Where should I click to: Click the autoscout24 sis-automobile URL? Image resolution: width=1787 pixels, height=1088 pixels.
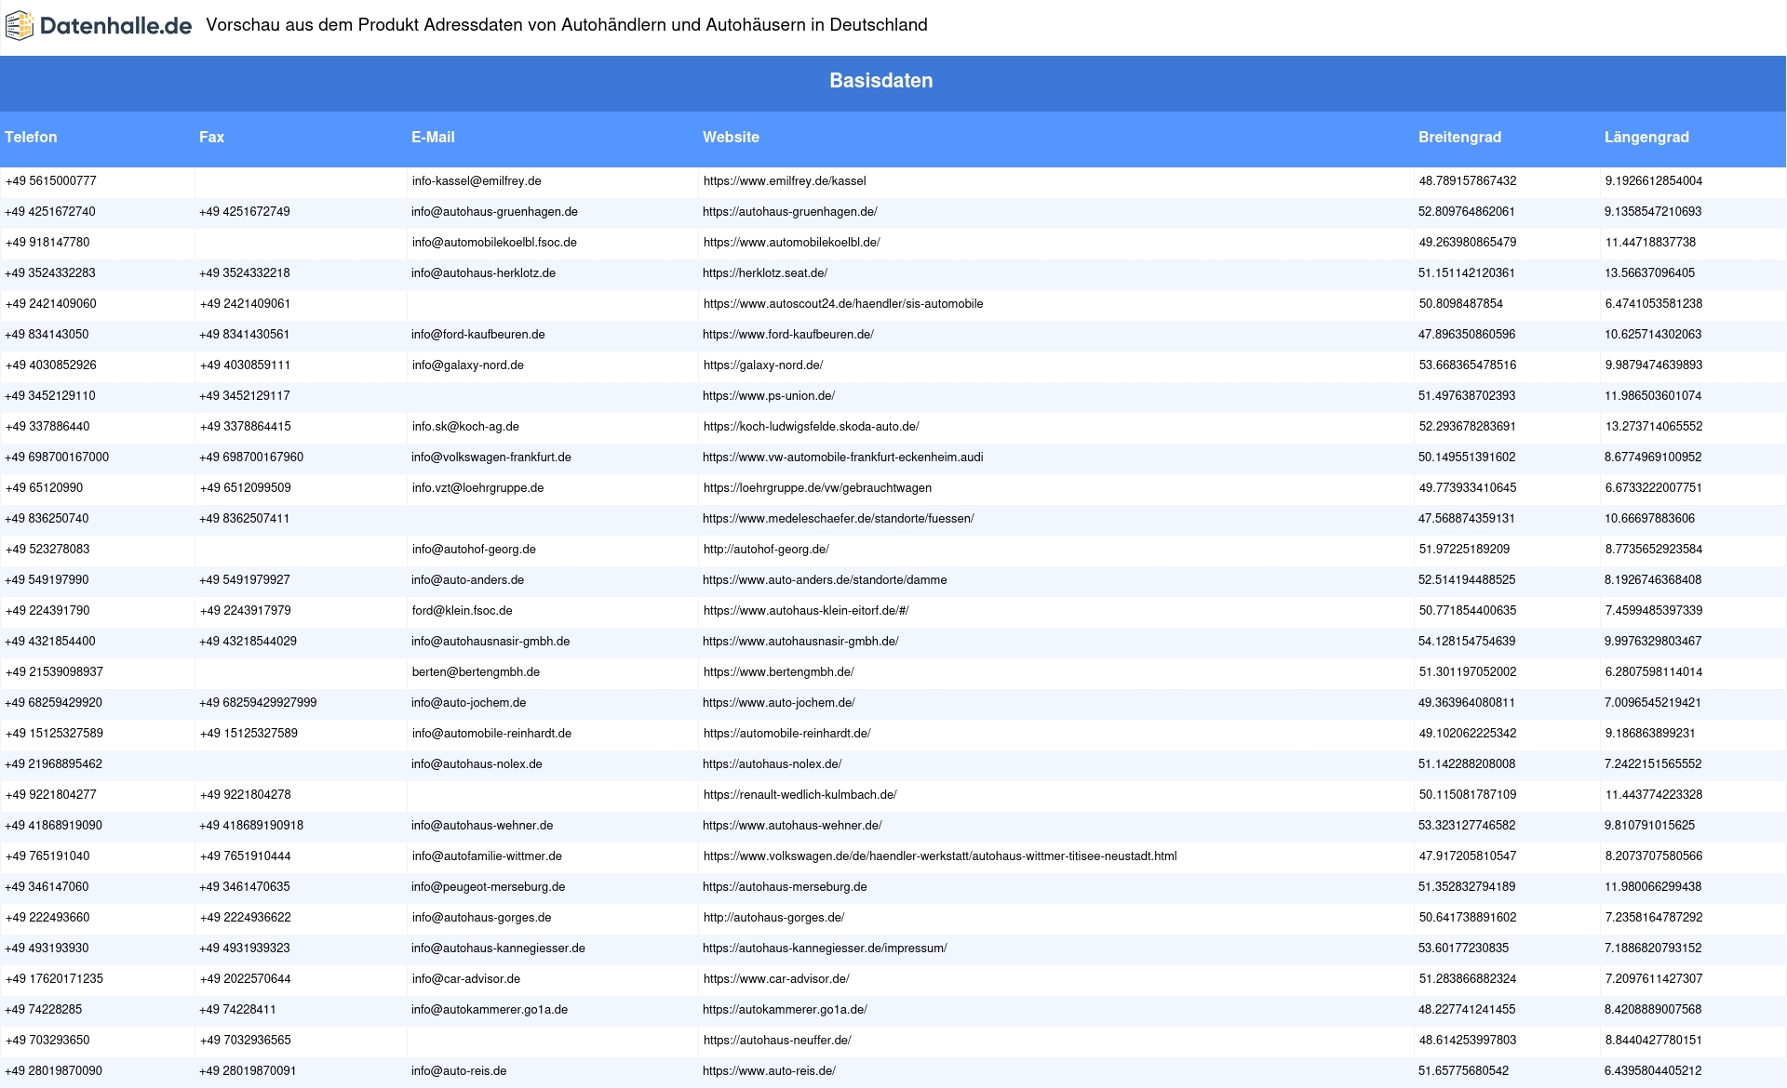pyautogui.click(x=843, y=304)
